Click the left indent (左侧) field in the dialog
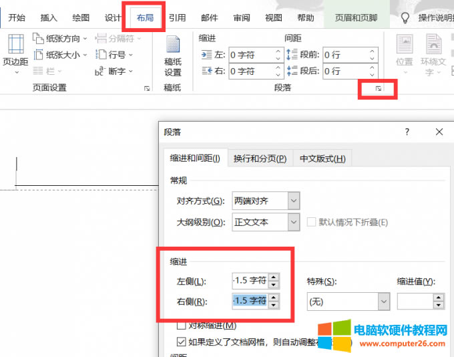The width and height of the screenshot is (454, 357). (250, 280)
